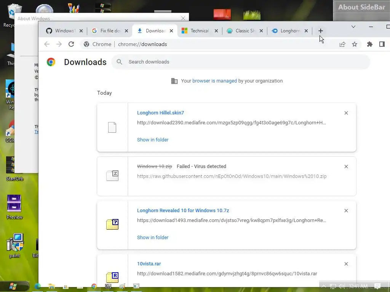Screen dimensions: 390x292
Task: Click the Chrome icon in taskbar
Action: click(x=94, y=287)
